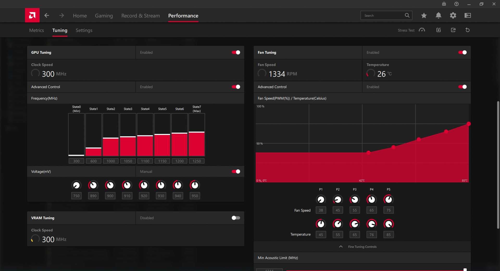
Task: Click the Stress Test label
Action: [406, 30]
